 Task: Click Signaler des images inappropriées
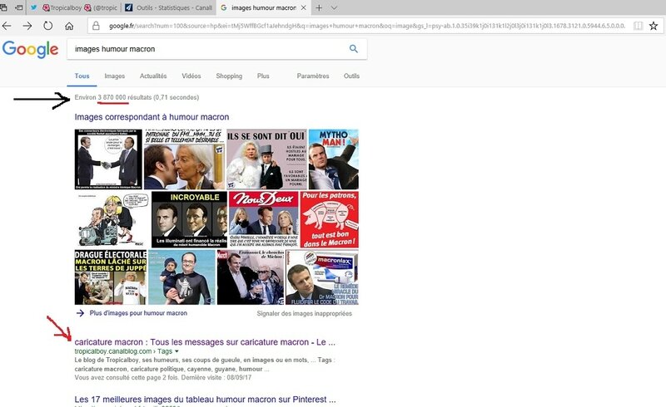[304, 313]
